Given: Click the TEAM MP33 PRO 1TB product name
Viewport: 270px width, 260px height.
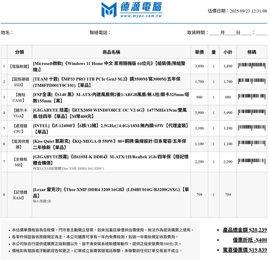Looking at the screenshot, I should [x=107, y=82].
